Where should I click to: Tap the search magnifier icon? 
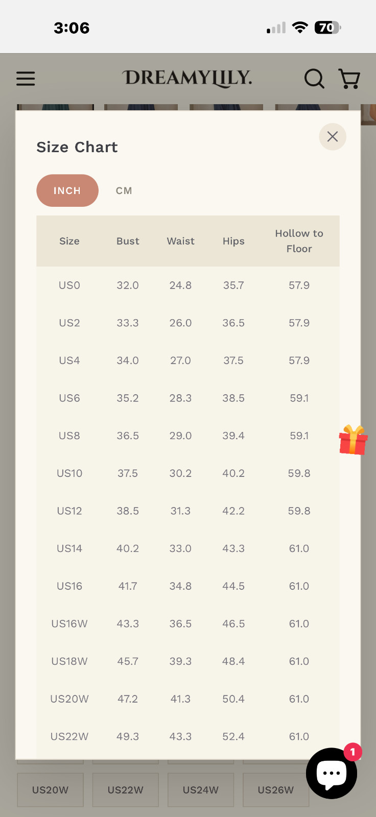tap(314, 79)
